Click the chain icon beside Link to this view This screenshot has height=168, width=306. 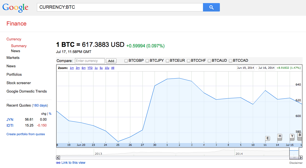[x=58, y=163]
